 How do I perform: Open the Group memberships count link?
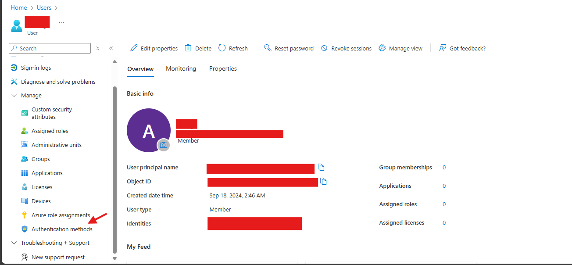click(444, 168)
